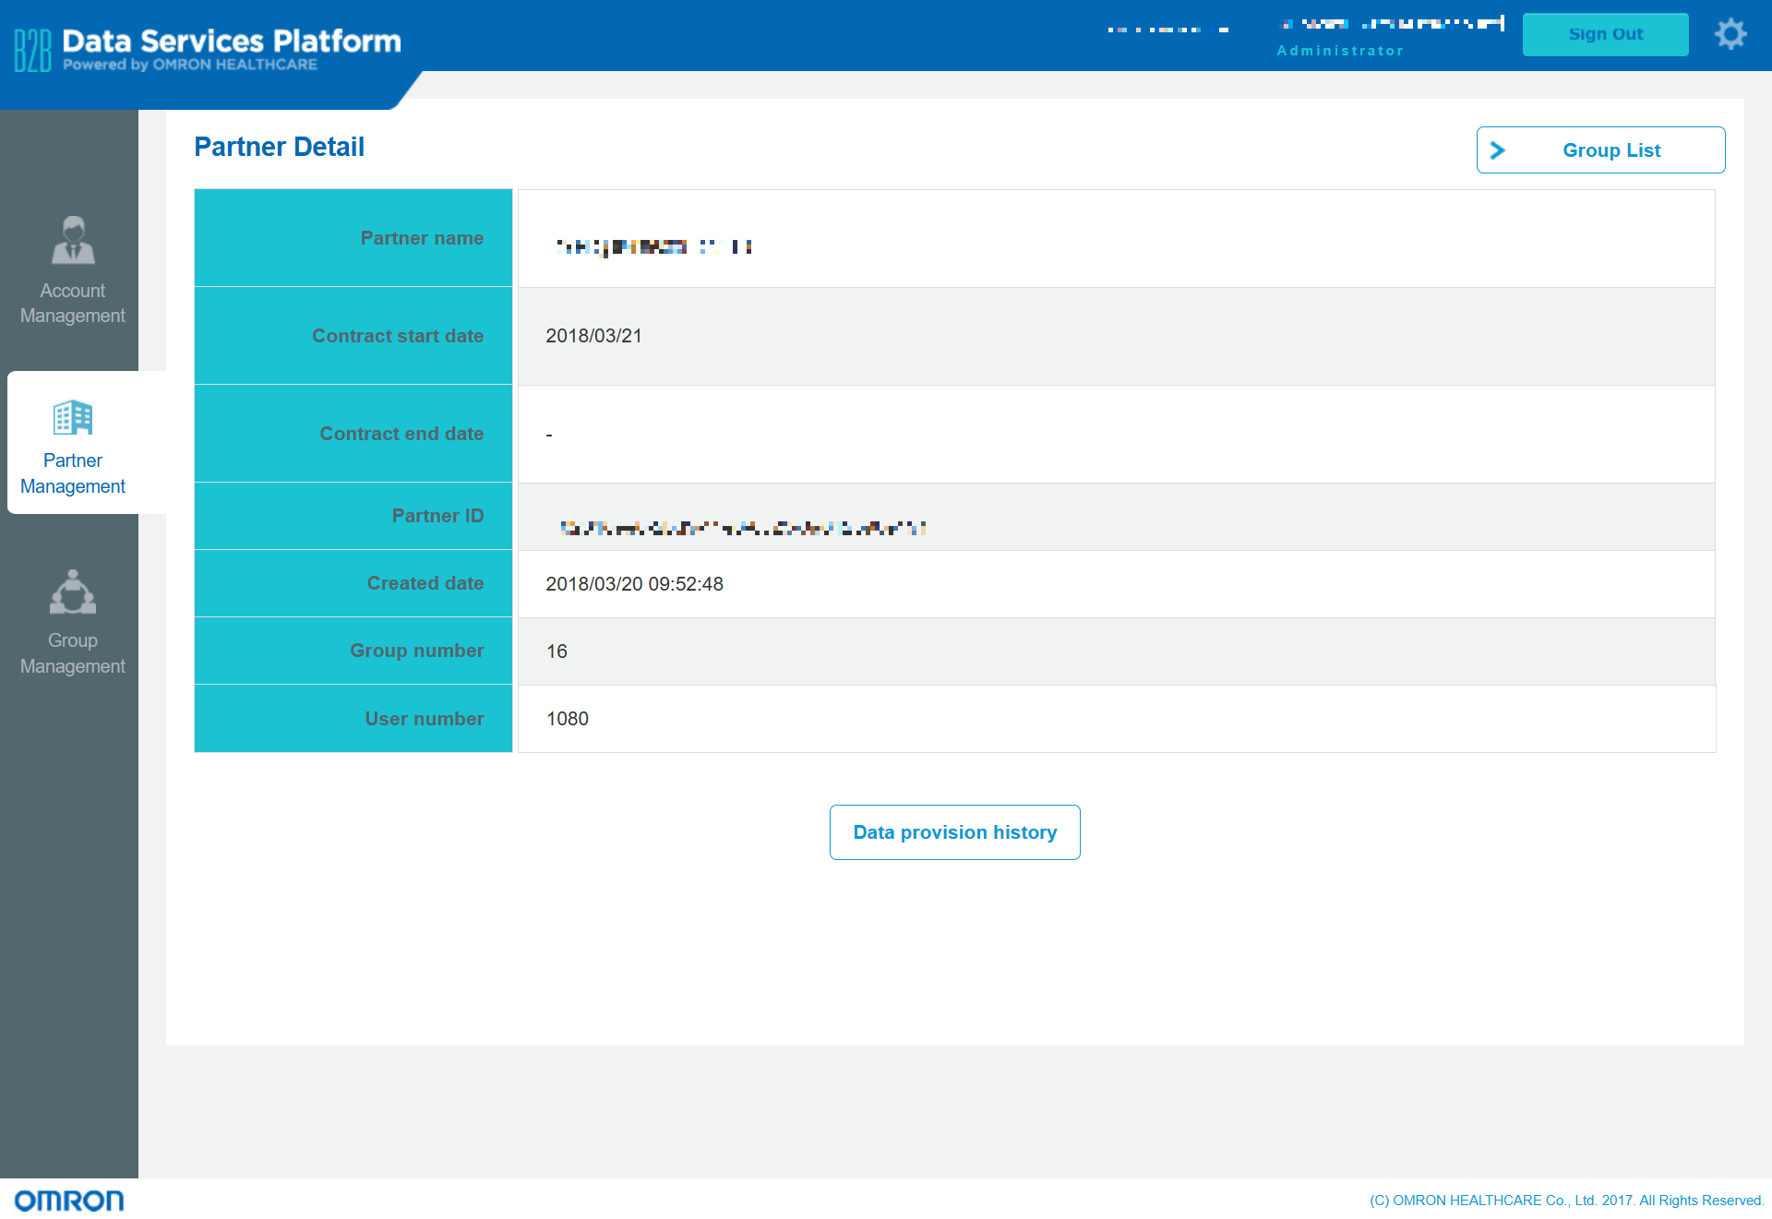This screenshot has width=1772, height=1219.
Task: Open Account Management menu label
Action: click(73, 303)
